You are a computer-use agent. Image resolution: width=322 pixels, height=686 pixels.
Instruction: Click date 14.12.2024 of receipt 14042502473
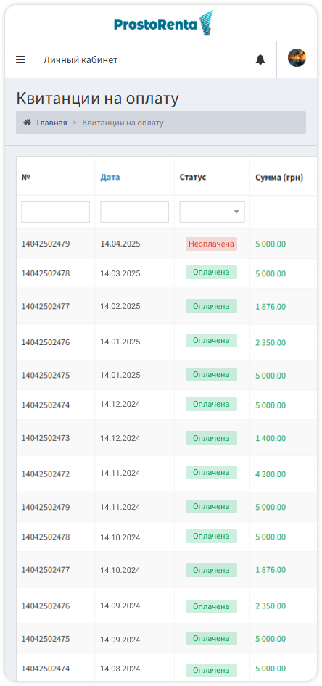(120, 438)
